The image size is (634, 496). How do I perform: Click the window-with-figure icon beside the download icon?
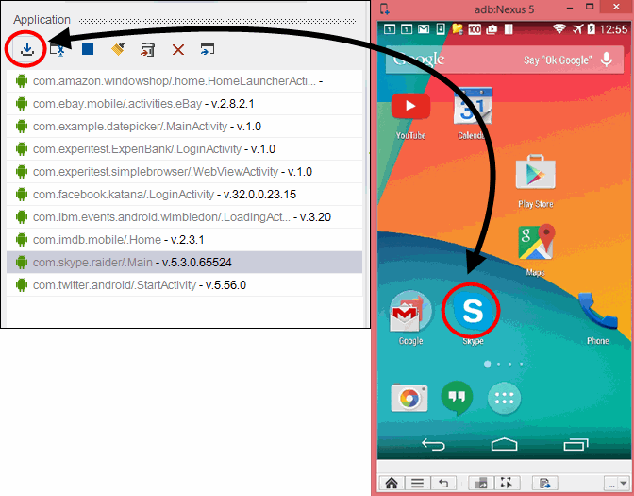(x=57, y=49)
